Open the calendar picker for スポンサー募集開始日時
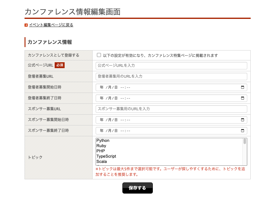The height and width of the screenshot is (201, 278). coord(243,120)
